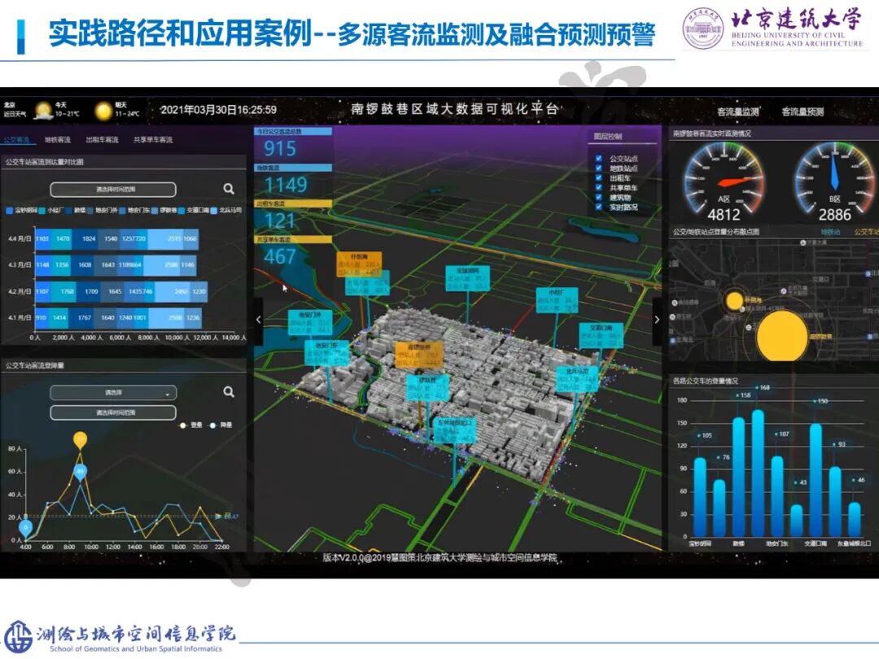
Task: Click today's cloudy weather icon
Action: (43, 111)
